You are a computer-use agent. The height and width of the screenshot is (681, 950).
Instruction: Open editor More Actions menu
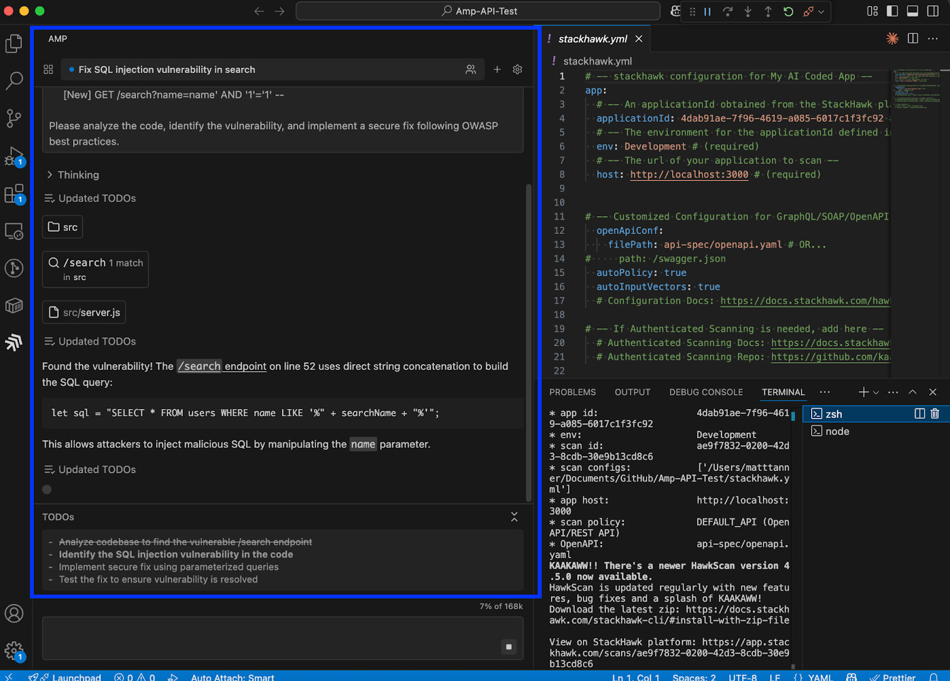click(933, 39)
